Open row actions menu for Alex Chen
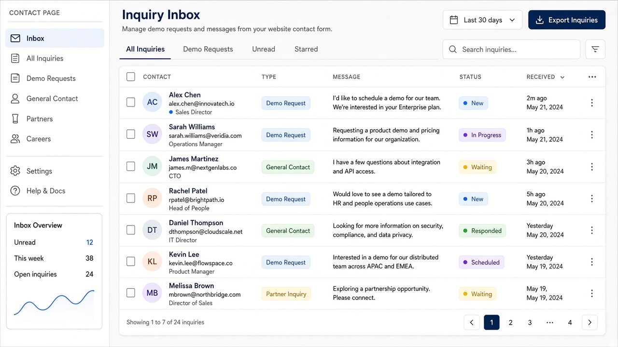Screen dimensions: 618x347 click(x=592, y=103)
